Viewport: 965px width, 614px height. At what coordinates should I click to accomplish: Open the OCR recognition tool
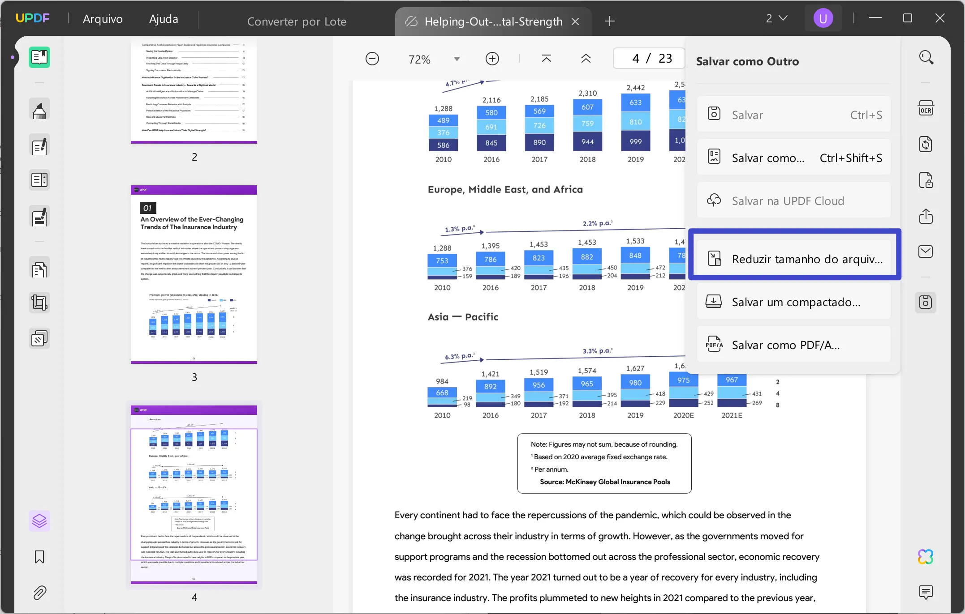(926, 109)
